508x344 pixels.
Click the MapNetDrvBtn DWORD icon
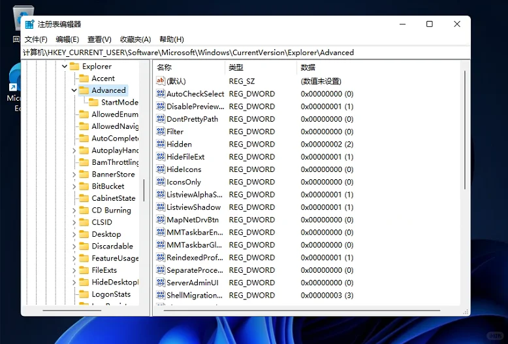(x=161, y=220)
